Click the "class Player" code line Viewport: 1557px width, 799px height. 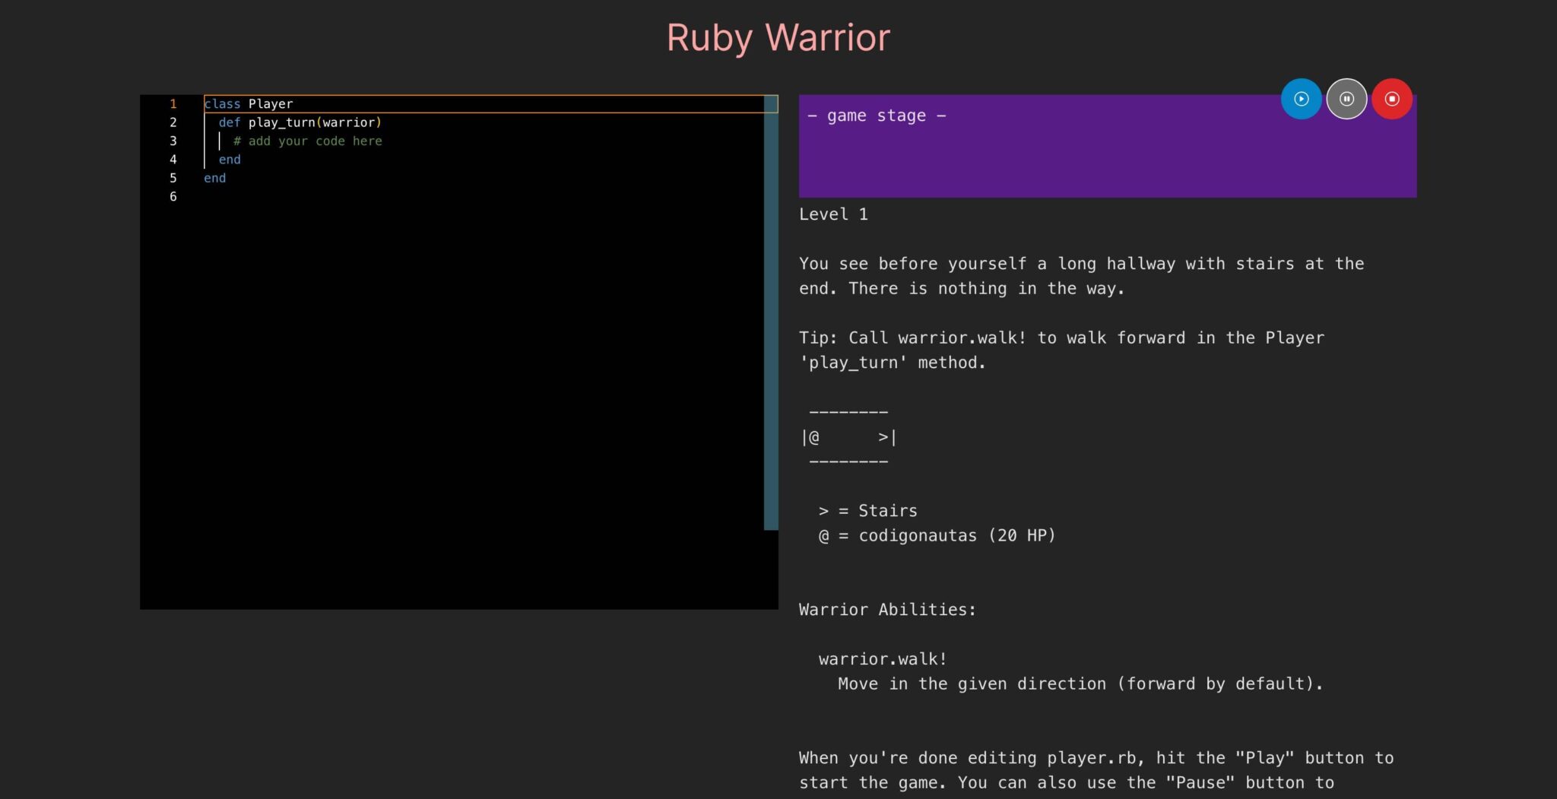pos(249,104)
